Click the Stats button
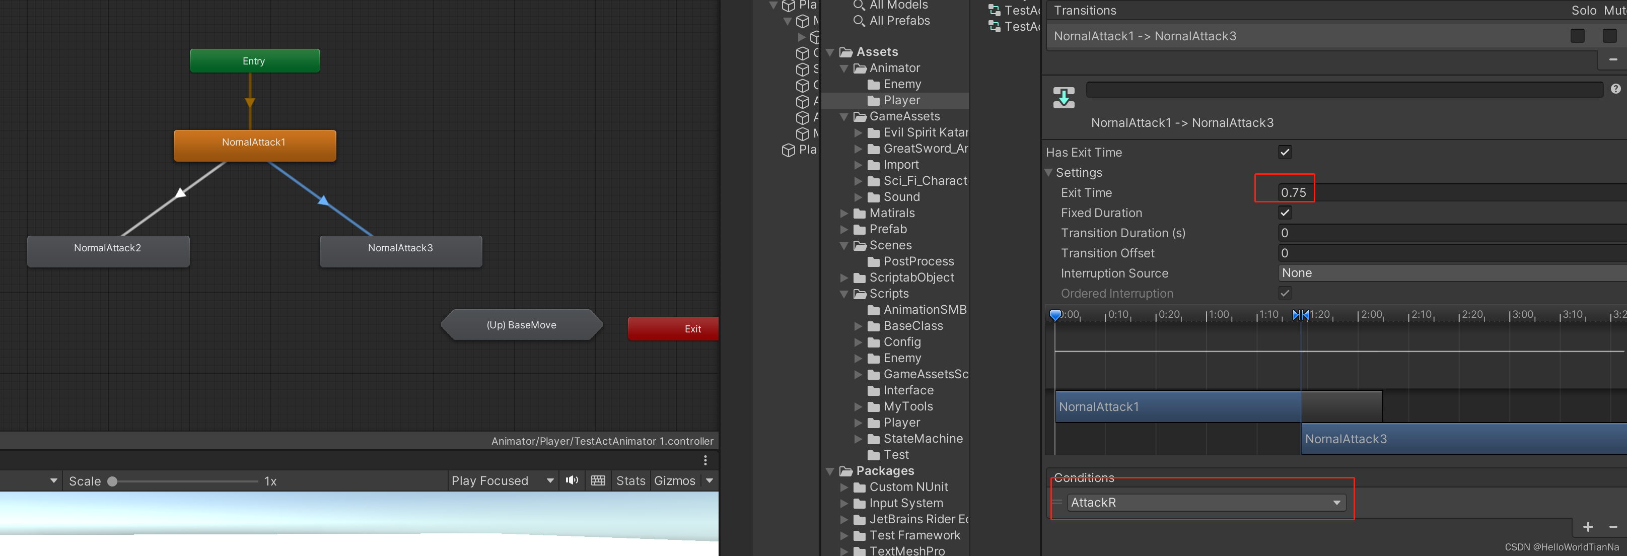The height and width of the screenshot is (556, 1627). pyautogui.click(x=630, y=481)
